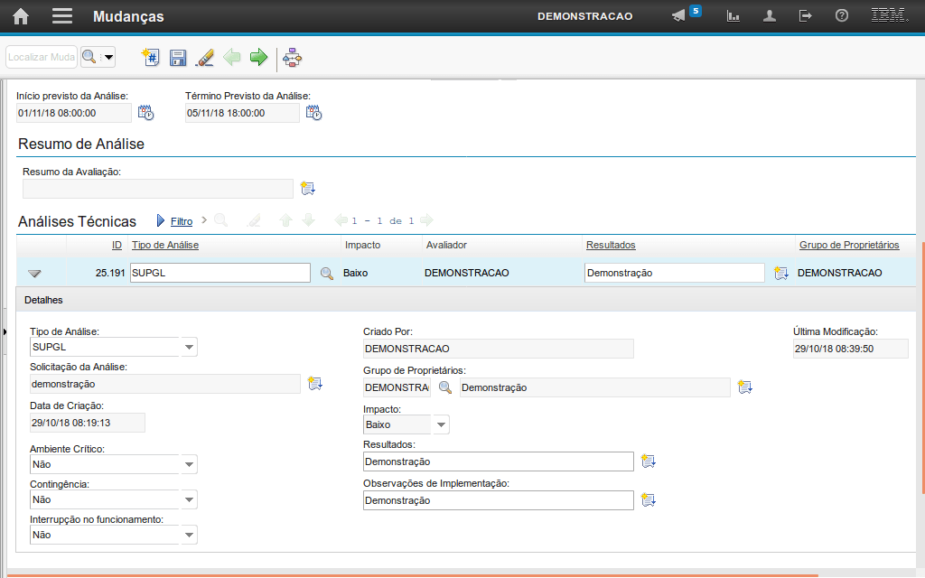This screenshot has width=925, height=578.
Task: Click the Início previsto da Análise date field
Action: click(x=74, y=113)
